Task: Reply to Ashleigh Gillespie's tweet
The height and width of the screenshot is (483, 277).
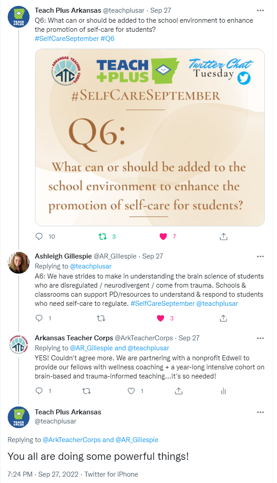Action: 39,318
